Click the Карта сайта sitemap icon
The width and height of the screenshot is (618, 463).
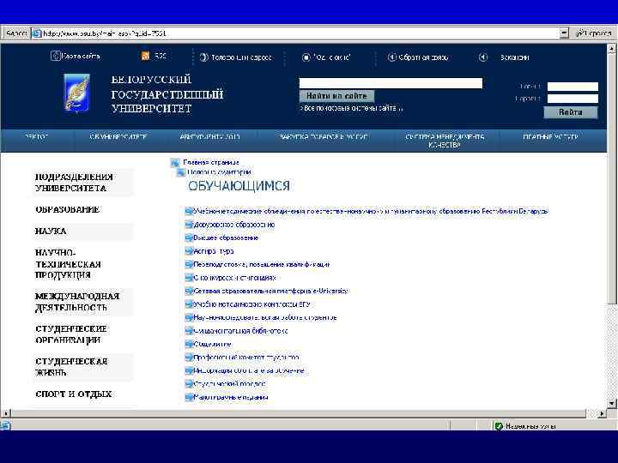[x=55, y=56]
